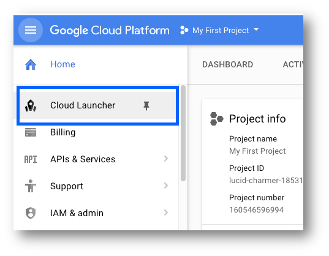Select the project number 160546596994
This screenshot has width=329, height=256.
[257, 210]
